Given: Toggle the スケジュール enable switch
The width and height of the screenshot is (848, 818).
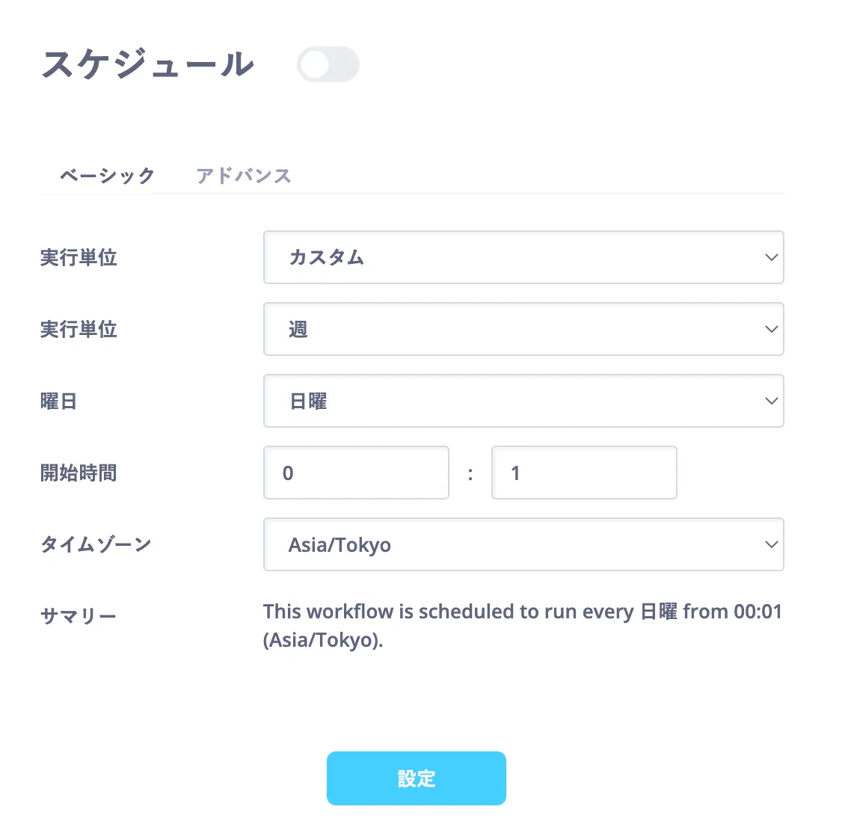Looking at the screenshot, I should [x=328, y=64].
